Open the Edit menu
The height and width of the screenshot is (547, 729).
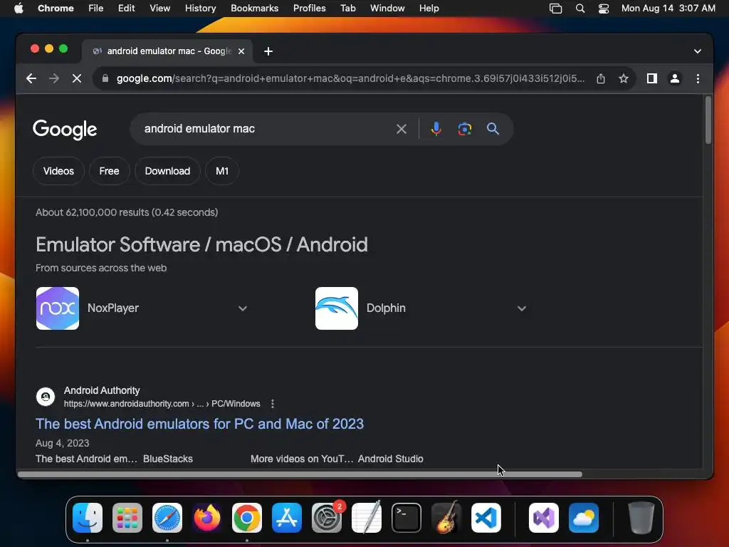[126, 8]
